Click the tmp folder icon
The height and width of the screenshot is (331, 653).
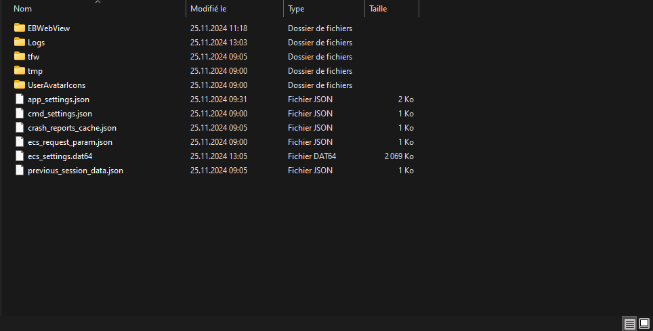(19, 70)
